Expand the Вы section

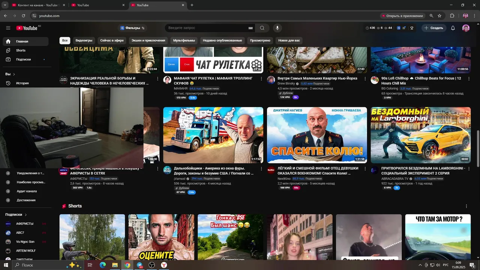10,74
